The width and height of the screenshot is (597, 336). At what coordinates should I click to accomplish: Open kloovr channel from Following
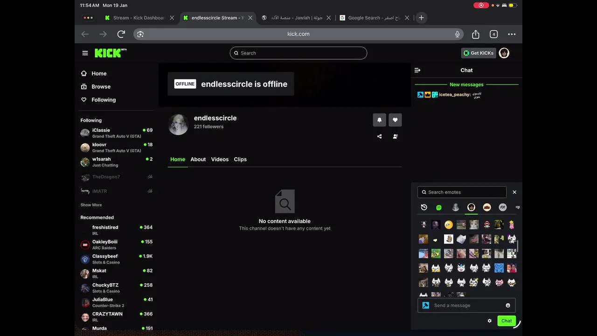[x=116, y=147]
